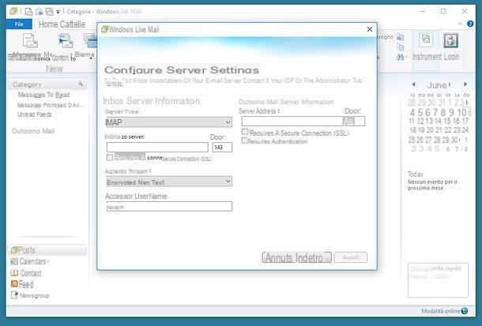Enable Requires Authentication checkbox
The height and width of the screenshot is (326, 482).
tap(245, 141)
